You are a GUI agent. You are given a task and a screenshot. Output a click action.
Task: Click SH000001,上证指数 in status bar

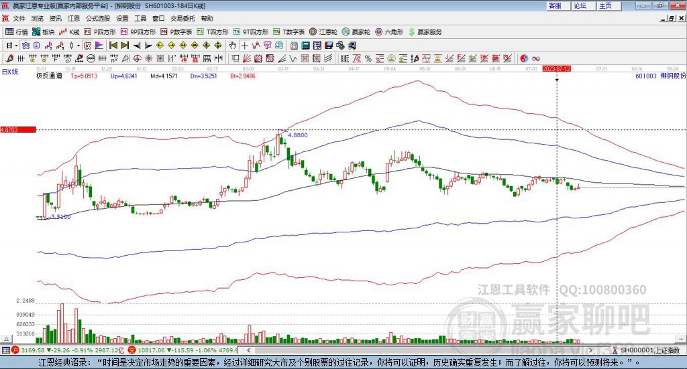pyautogui.click(x=649, y=350)
